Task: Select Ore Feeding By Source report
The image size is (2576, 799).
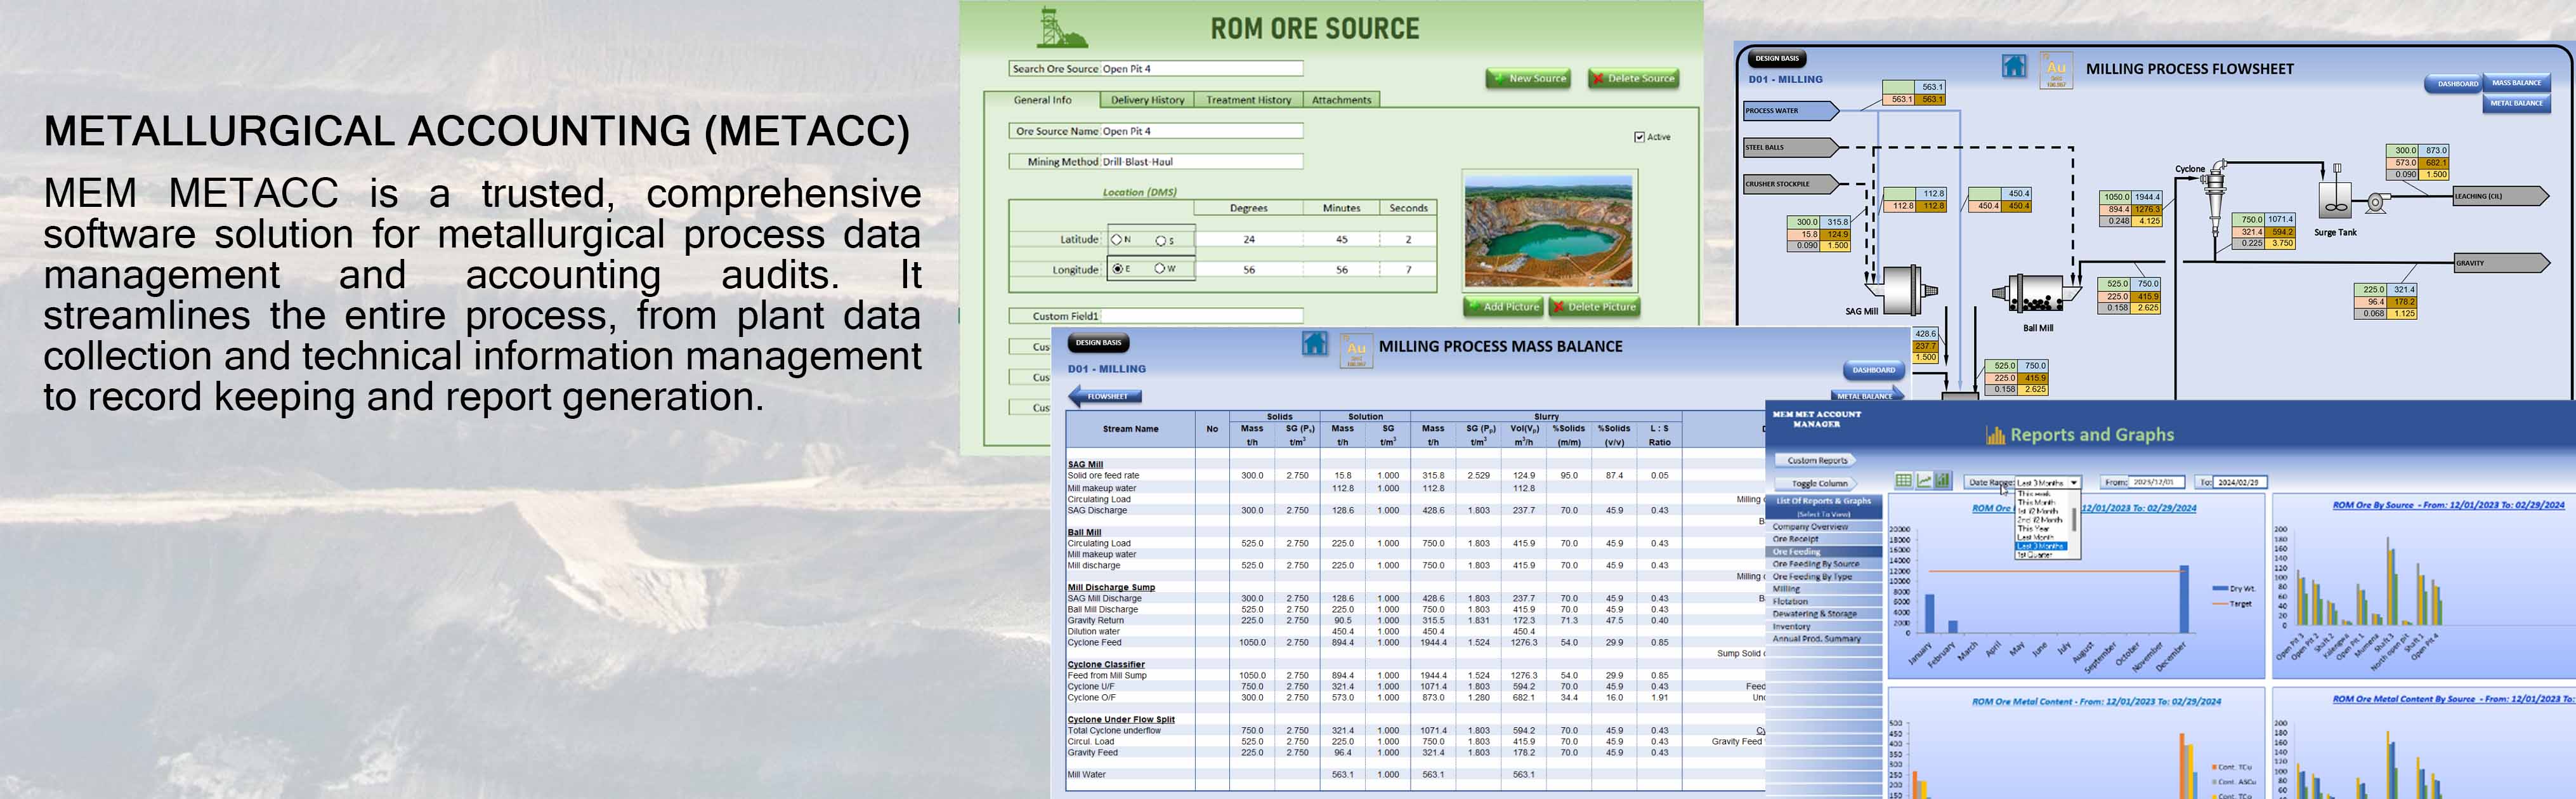Action: coord(1824,564)
